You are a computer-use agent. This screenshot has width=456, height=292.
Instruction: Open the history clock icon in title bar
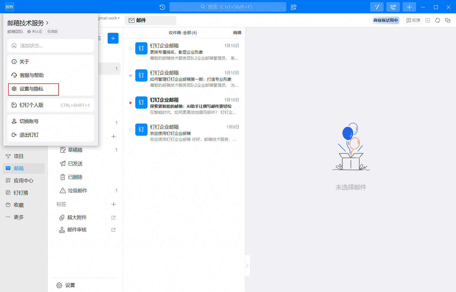coord(162,7)
